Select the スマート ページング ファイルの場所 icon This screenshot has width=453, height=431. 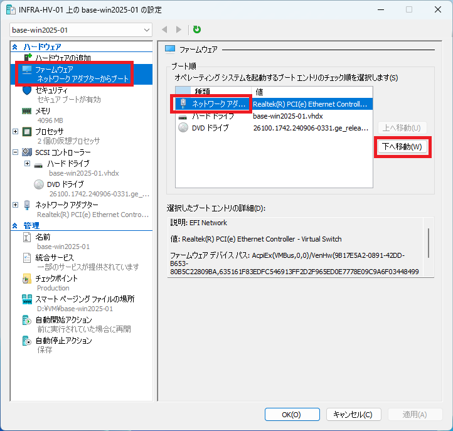pyautogui.click(x=27, y=299)
